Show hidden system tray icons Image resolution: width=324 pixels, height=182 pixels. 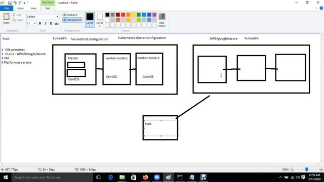pos(280,177)
